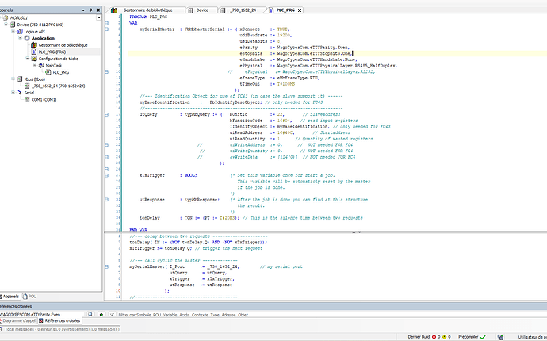Select the COM1 (COM1) serial port item
This screenshot has height=341, width=547.
point(44,99)
